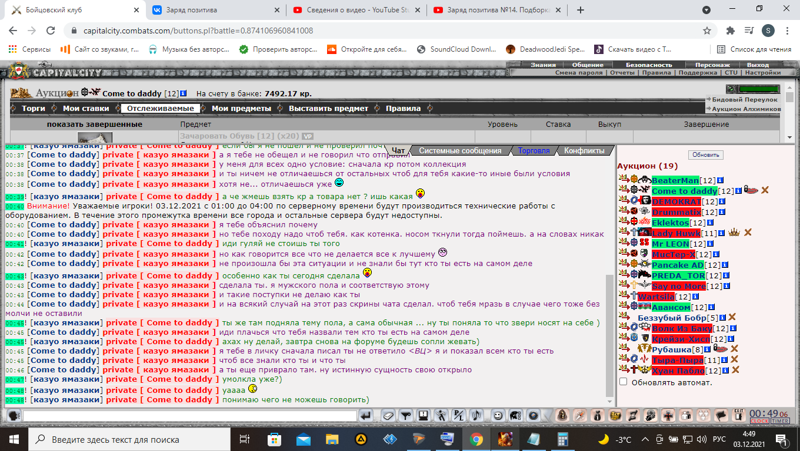Click the P/1 icon in chat toolbar
The width and height of the screenshot is (800, 451).
(458, 416)
